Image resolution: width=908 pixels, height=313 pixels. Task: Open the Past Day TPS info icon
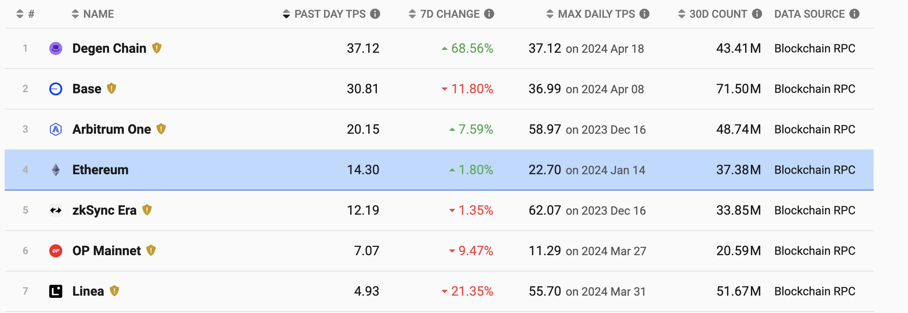(x=375, y=14)
